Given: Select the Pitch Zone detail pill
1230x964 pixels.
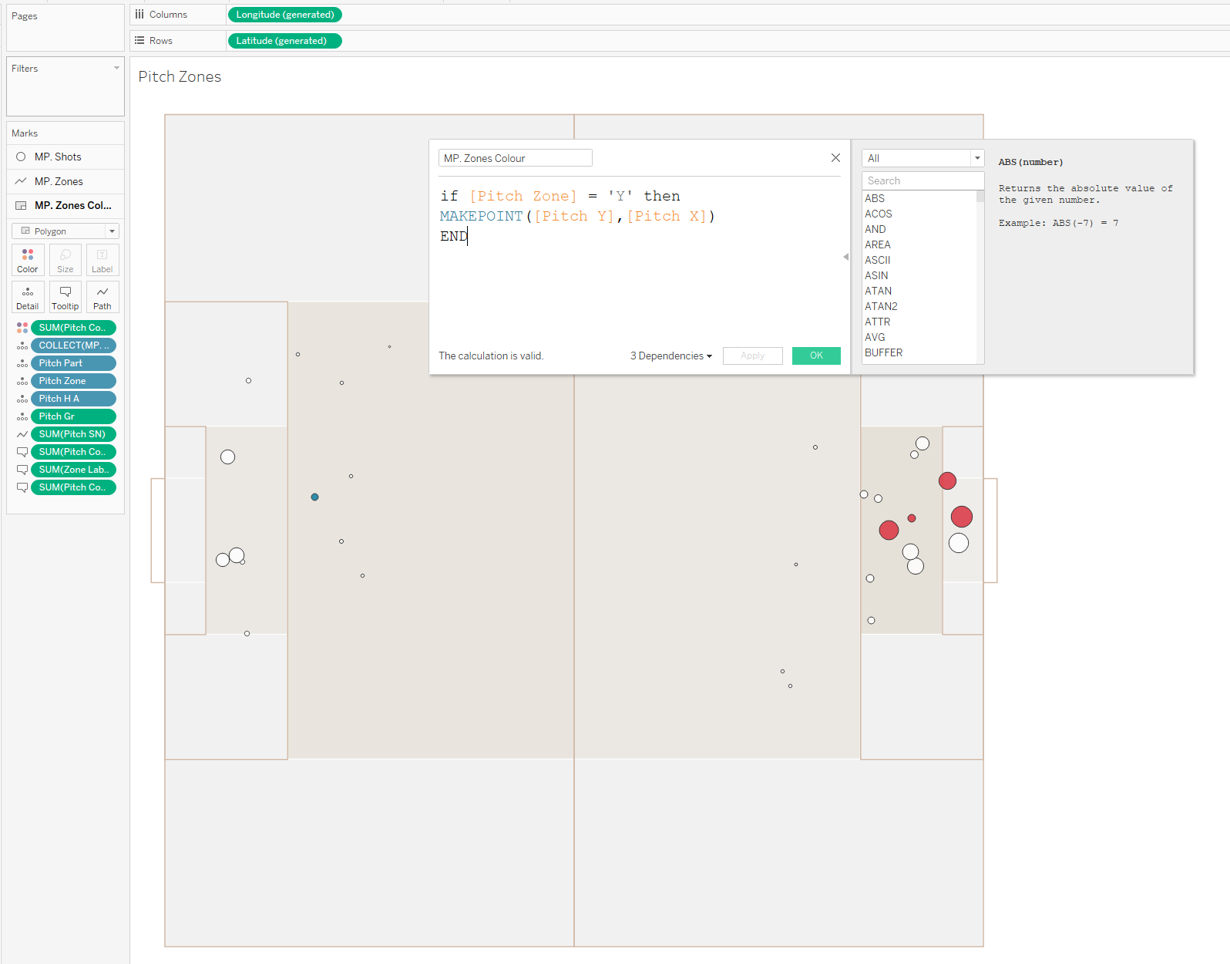Looking at the screenshot, I should (x=73, y=381).
